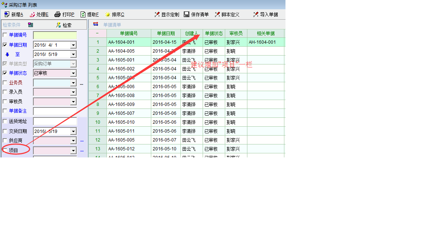The image size is (426, 240).
Task: Click the ellipsis button beside 供应商
Action: pyautogui.click(x=82, y=141)
